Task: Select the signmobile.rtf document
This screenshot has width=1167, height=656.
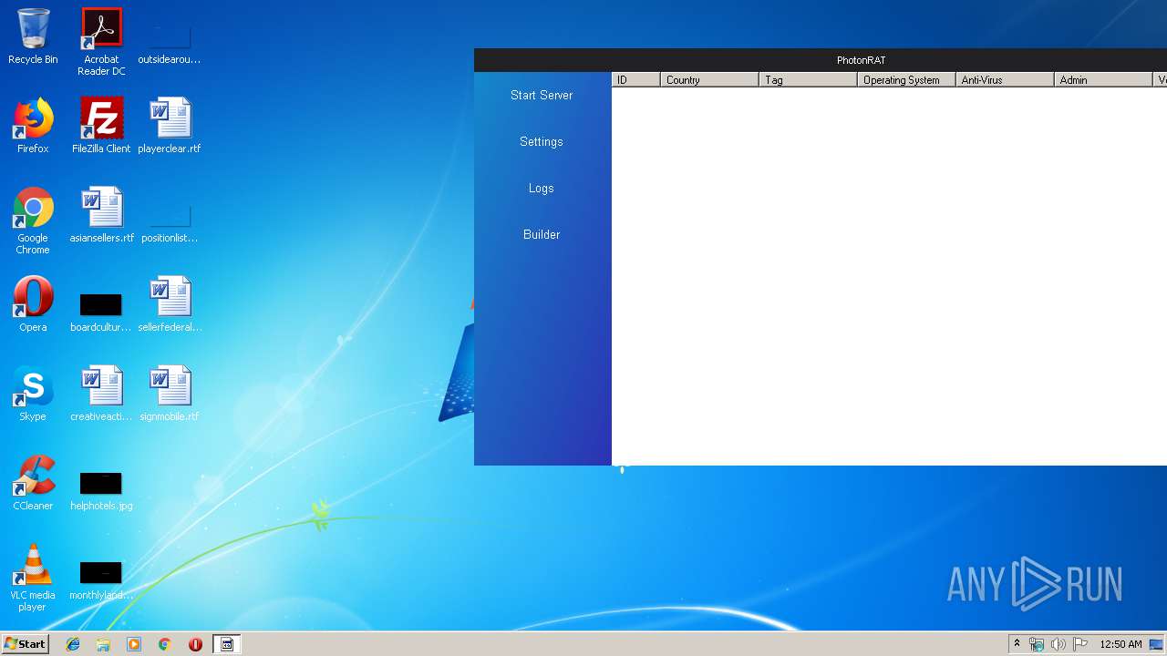Action: coord(170,394)
